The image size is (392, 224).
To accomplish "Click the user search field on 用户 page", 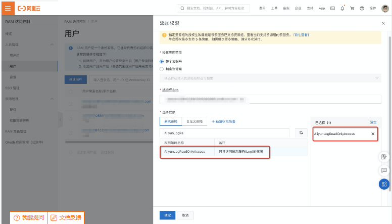I will [121, 79].
